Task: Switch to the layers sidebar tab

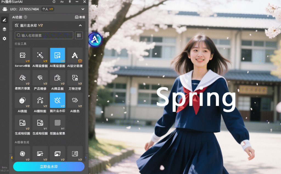Action: 4,30
